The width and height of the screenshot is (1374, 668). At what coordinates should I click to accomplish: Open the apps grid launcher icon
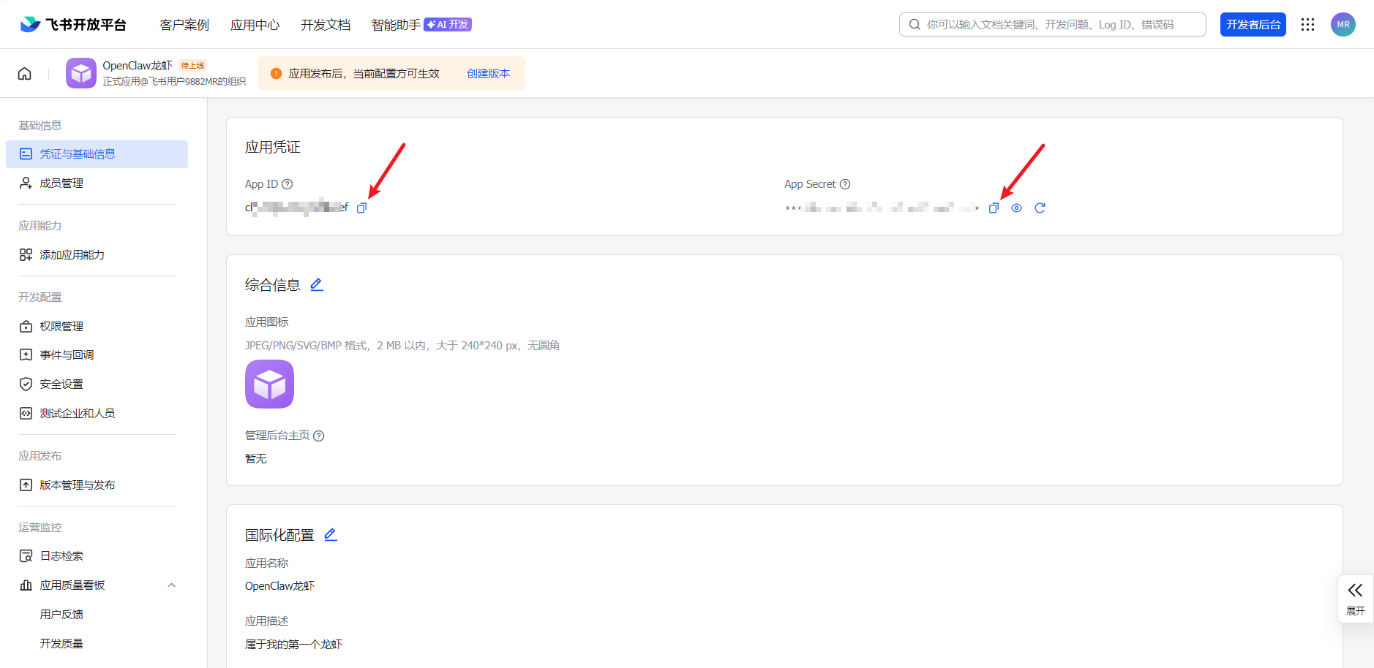tap(1307, 25)
